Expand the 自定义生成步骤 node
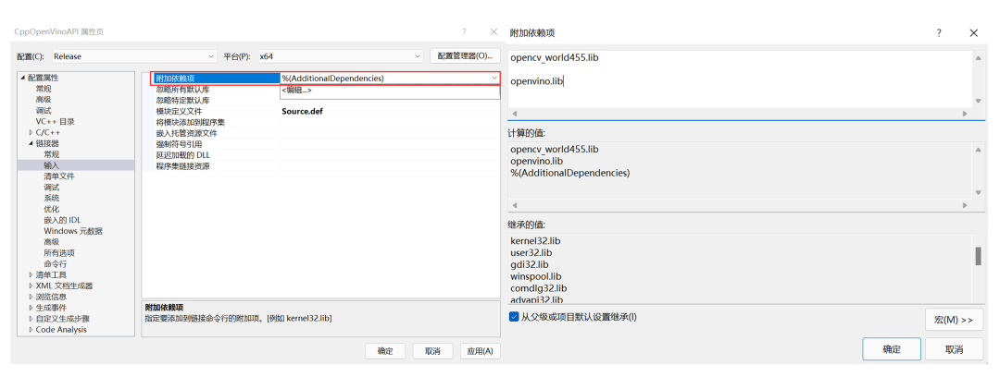The height and width of the screenshot is (389, 1000). pyautogui.click(x=31, y=319)
